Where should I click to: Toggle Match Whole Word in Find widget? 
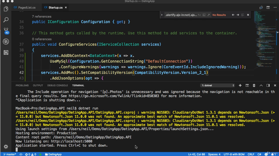pos(204,15)
